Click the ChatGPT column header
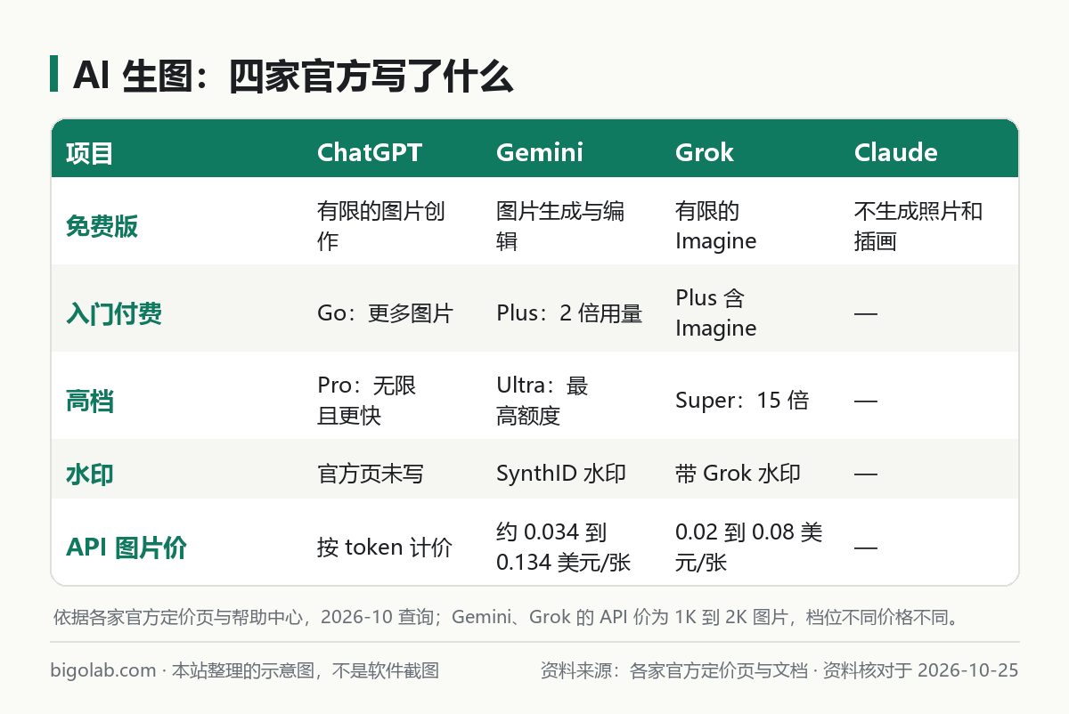Screen dimensions: 1069x714 [x=370, y=152]
